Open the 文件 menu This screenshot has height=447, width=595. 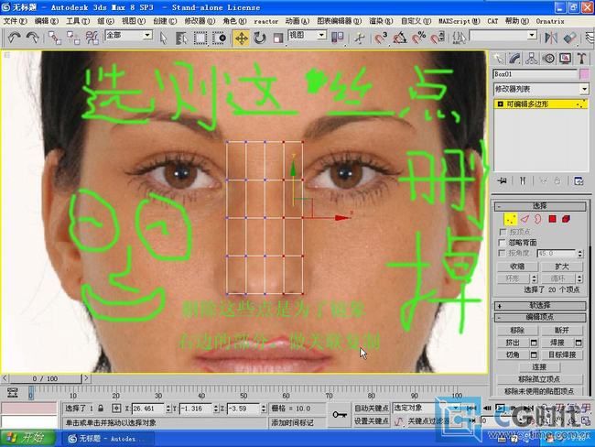[x=15, y=21]
